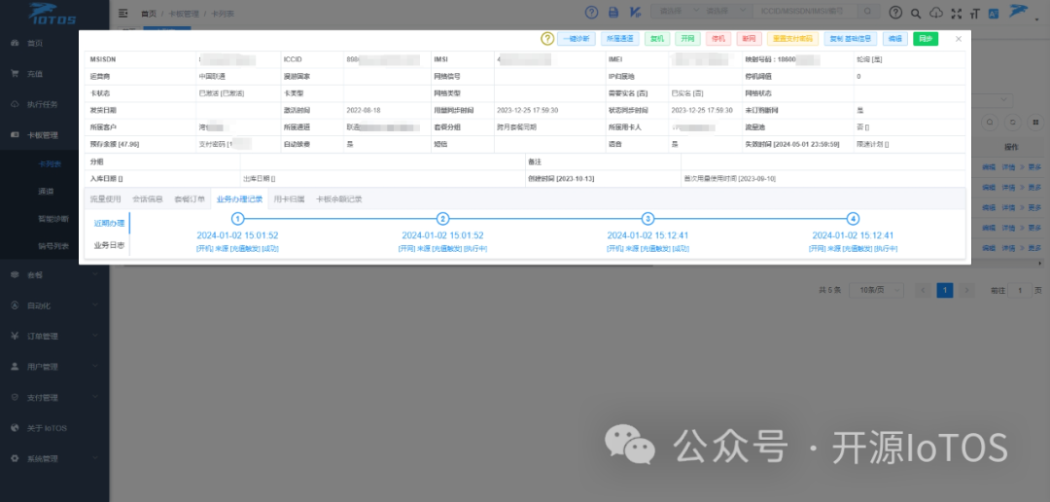Select the 近期办理 side tab
Screen dimensions: 1050x502
(109, 223)
